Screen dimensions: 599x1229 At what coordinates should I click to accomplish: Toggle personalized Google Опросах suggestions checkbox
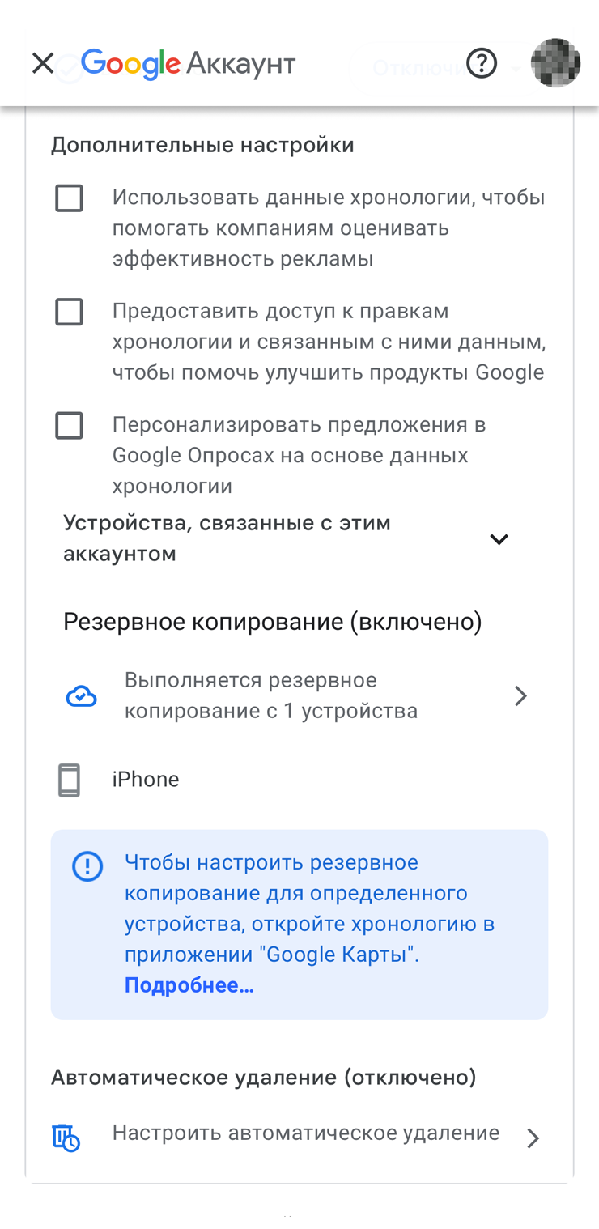[x=69, y=425]
